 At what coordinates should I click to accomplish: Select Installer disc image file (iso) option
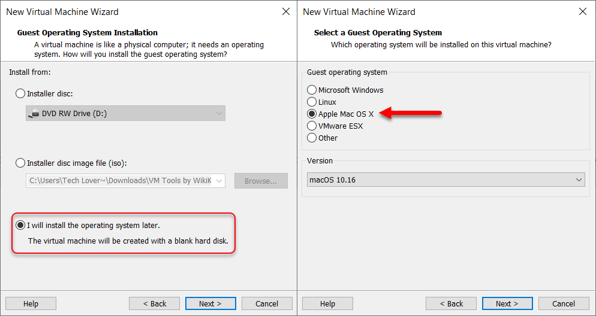point(20,163)
